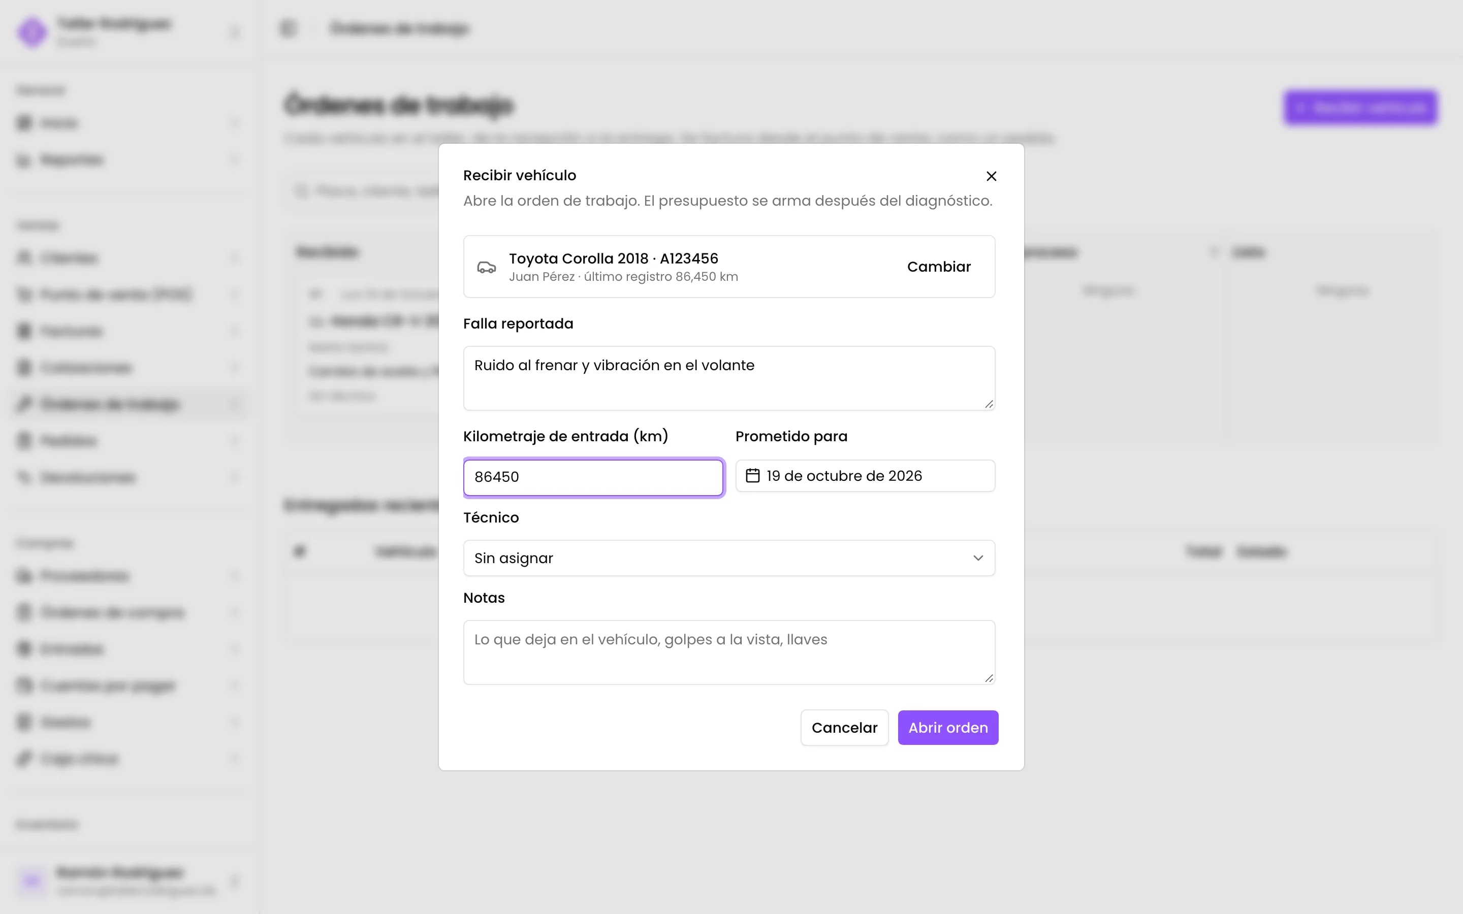This screenshot has width=1463, height=914.
Task: Click the Notas textarea resize handle
Action: (989, 678)
